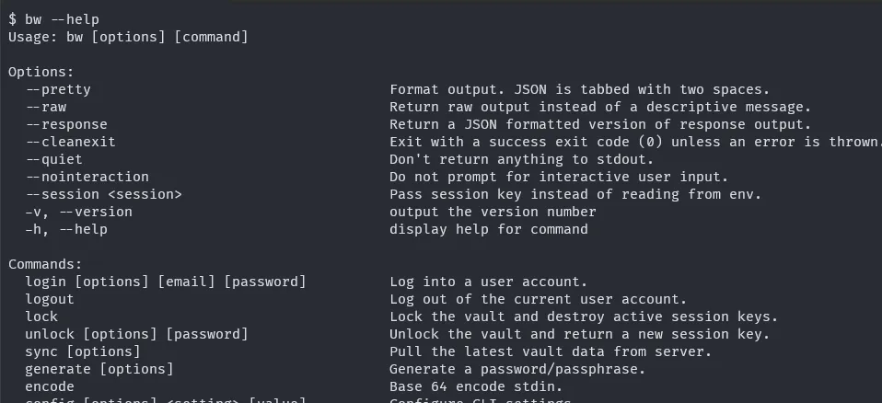Image resolution: width=882 pixels, height=403 pixels.
Task: Click the 'Usage: bw [options] [command]' line
Action: coord(128,37)
